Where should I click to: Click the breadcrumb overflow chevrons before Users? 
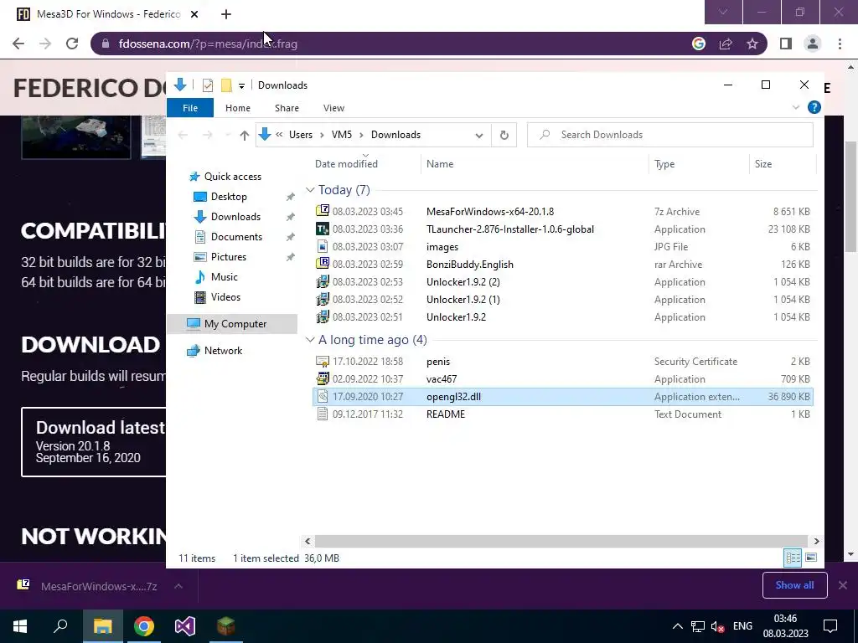pos(279,135)
